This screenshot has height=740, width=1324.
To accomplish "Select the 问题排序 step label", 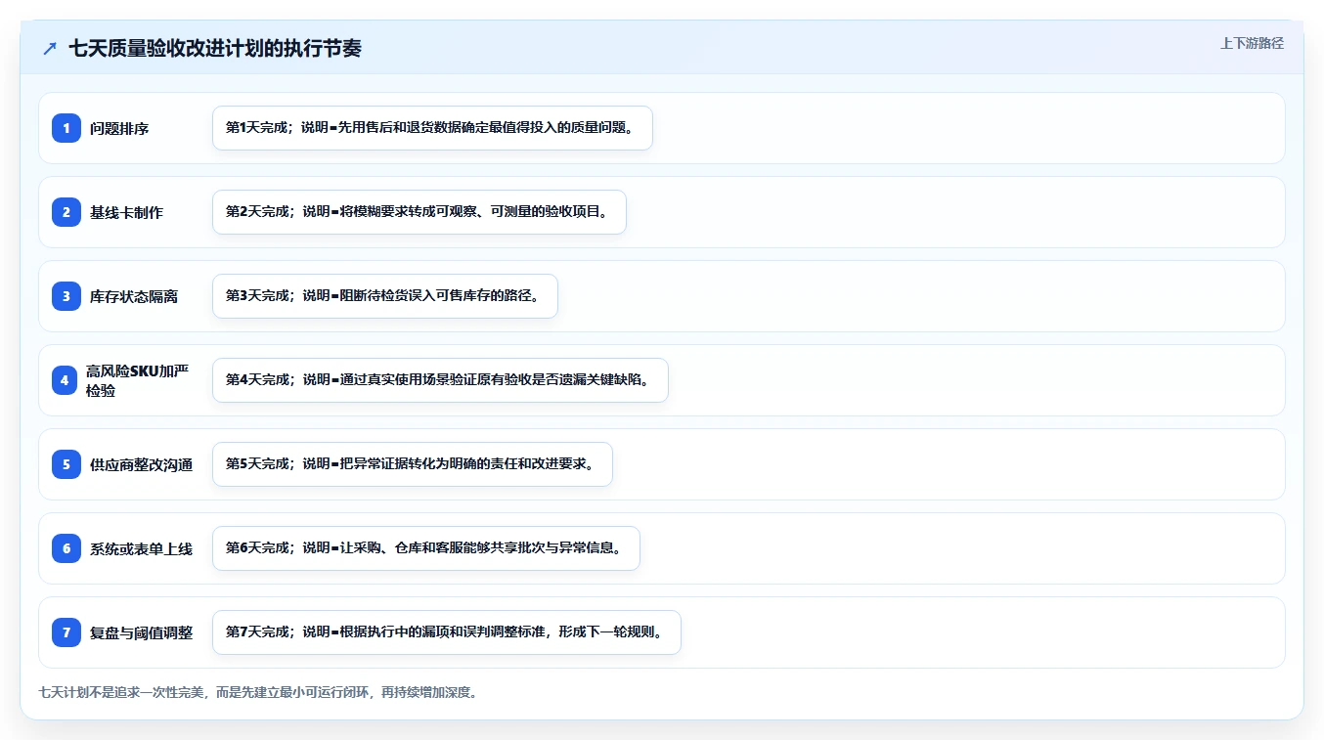I will [119, 128].
